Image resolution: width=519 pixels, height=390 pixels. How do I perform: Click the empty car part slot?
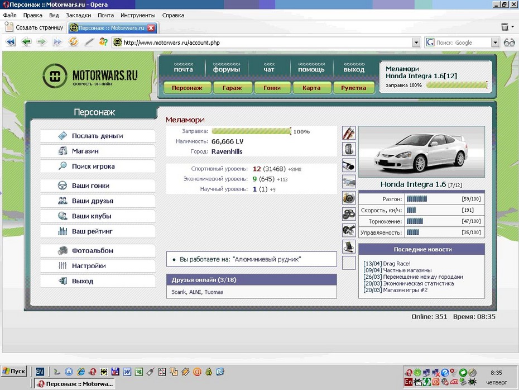[349, 263]
